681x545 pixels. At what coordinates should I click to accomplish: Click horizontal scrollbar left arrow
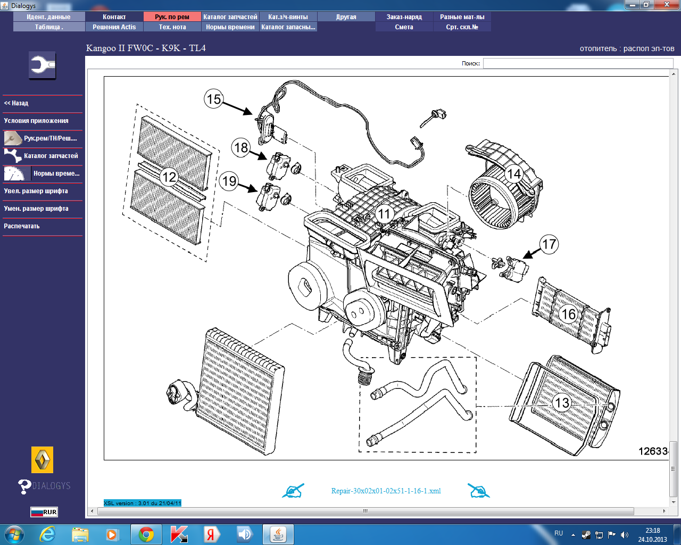point(92,511)
